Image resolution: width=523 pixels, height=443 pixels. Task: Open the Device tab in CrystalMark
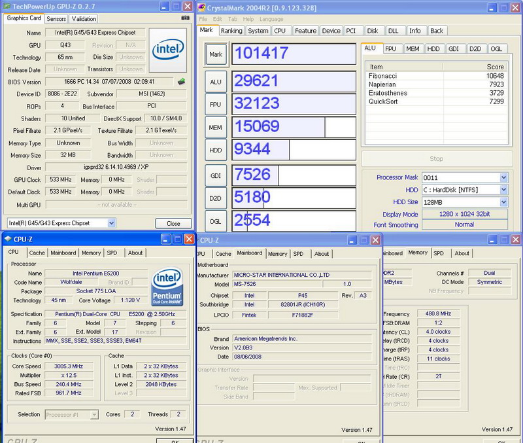pyautogui.click(x=331, y=31)
